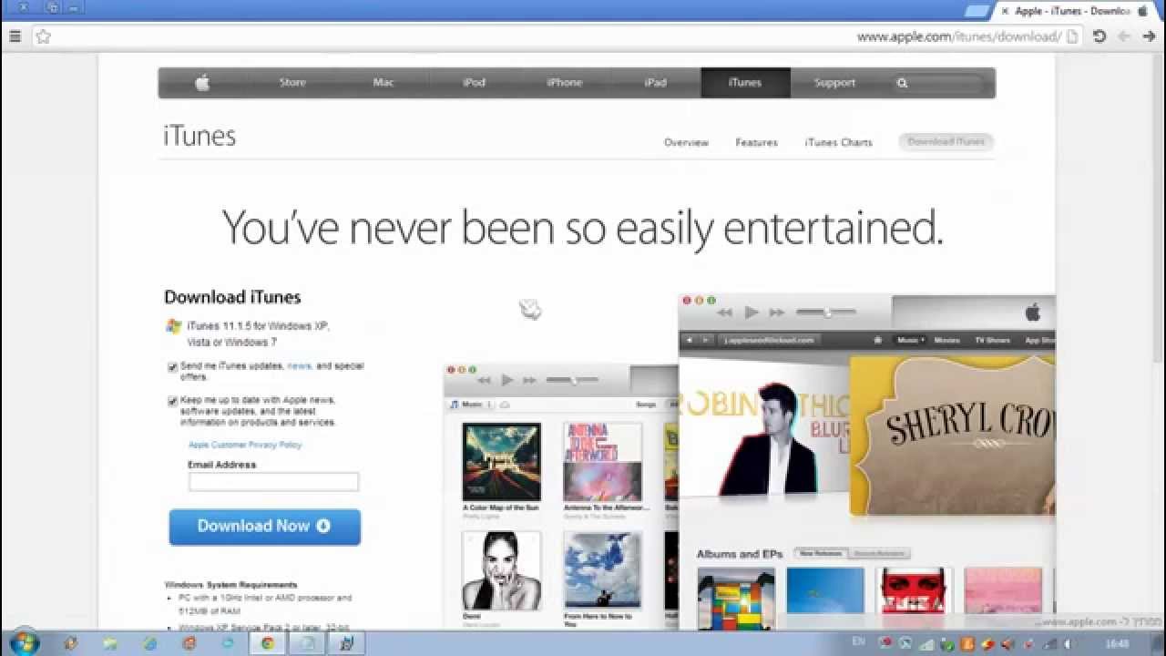
Task: Open the Chrome hamburger menu
Action: [15, 36]
